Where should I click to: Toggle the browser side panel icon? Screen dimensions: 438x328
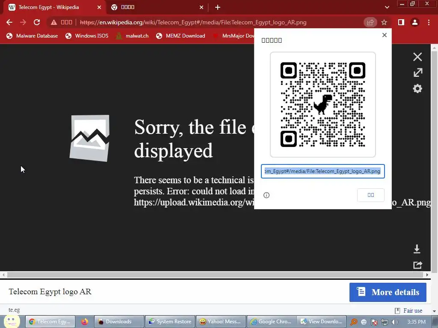(x=401, y=22)
